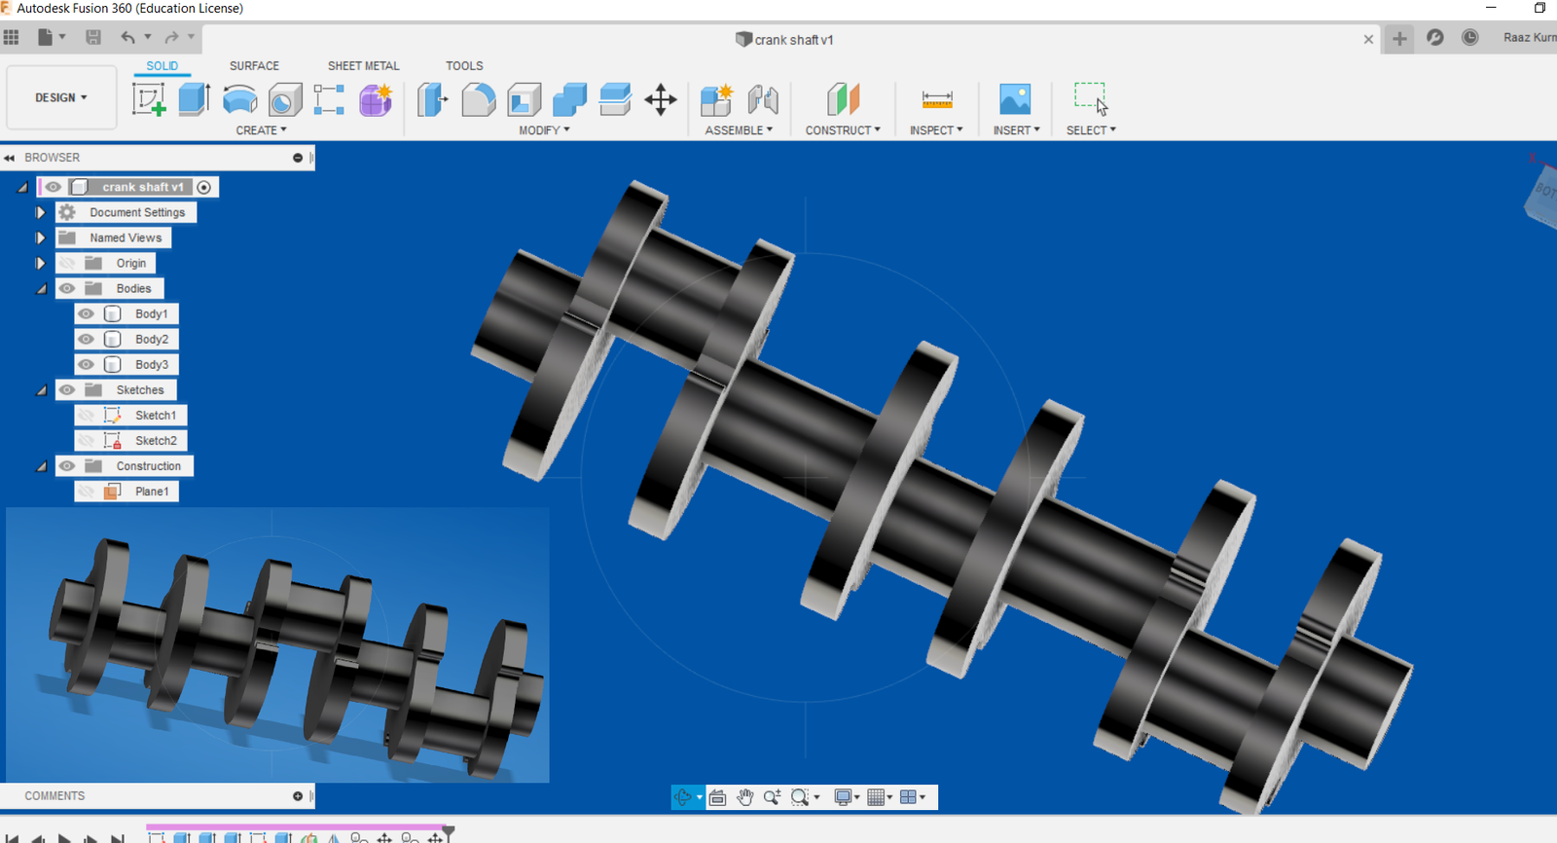The image size is (1557, 843).
Task: Expand the Origin node
Action: click(x=41, y=263)
